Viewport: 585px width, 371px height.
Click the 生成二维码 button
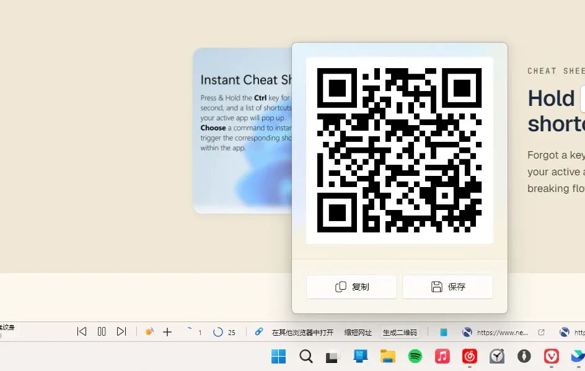pyautogui.click(x=400, y=332)
